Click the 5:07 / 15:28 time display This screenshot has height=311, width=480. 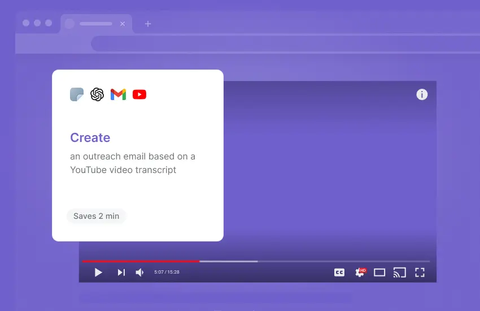pos(167,272)
